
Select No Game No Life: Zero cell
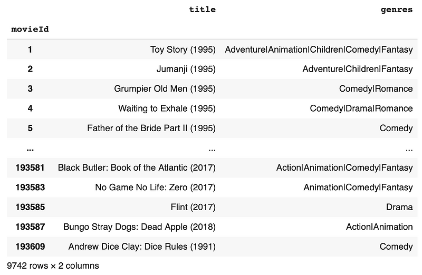tap(155, 188)
